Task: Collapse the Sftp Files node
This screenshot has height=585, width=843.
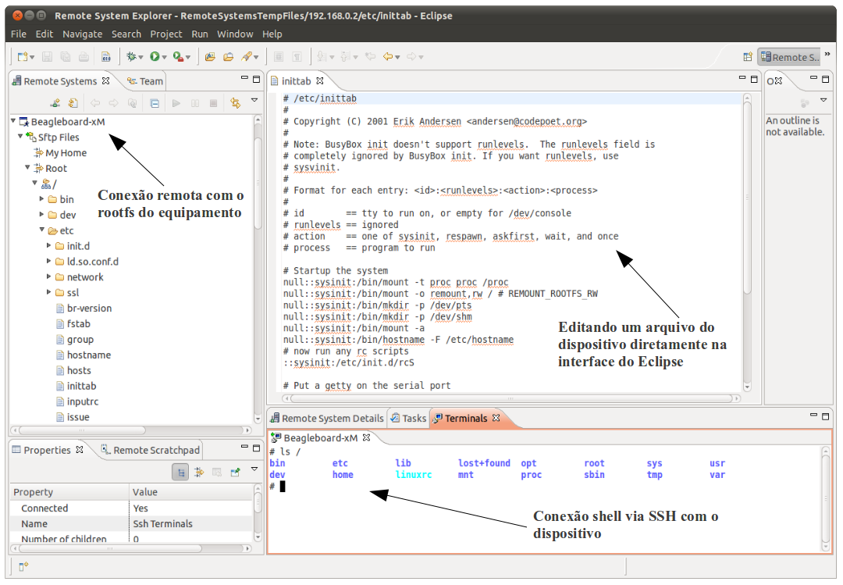Action: [20, 136]
